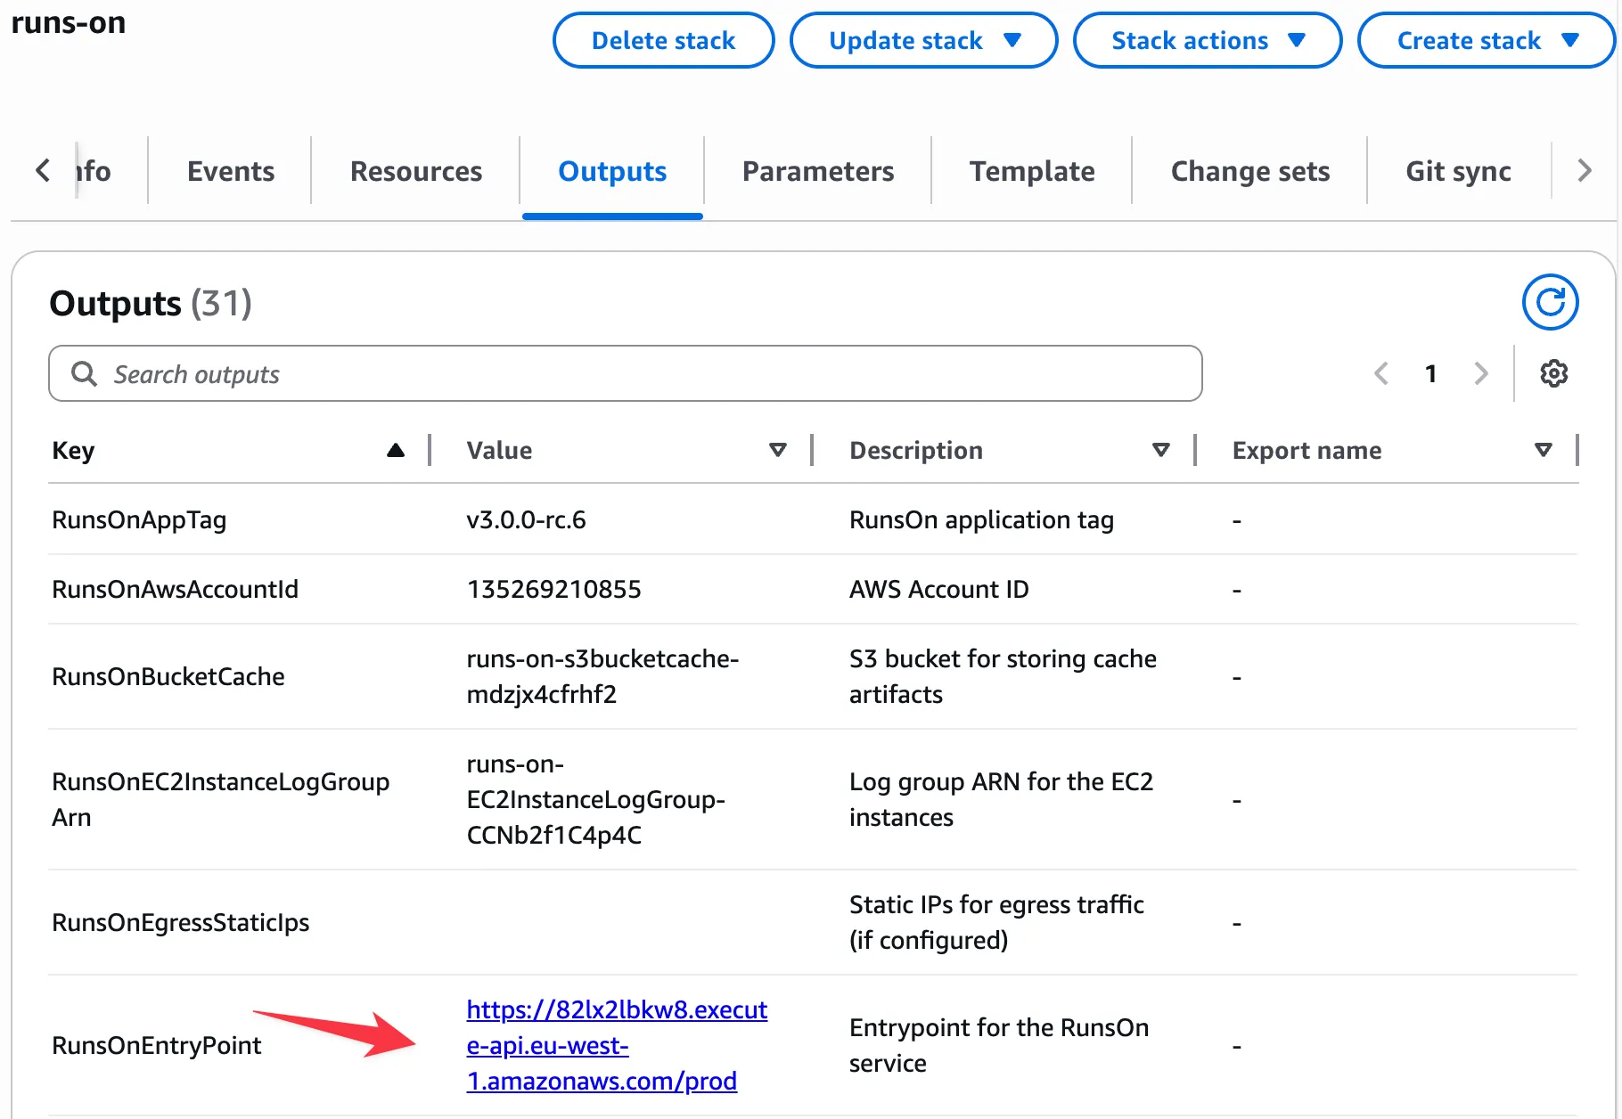Viewport: 1622px width, 1119px height.
Task: Expand the Stack actions dropdown
Action: (x=1208, y=40)
